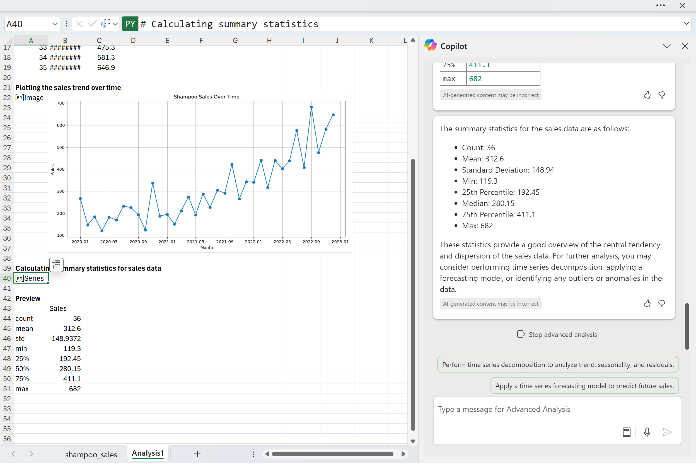Switch to the shampoo_sales sheet tab
The height and width of the screenshot is (464, 696).
pos(91,454)
